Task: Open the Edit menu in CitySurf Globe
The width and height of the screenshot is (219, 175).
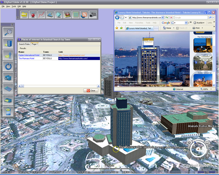Action: tap(19, 6)
